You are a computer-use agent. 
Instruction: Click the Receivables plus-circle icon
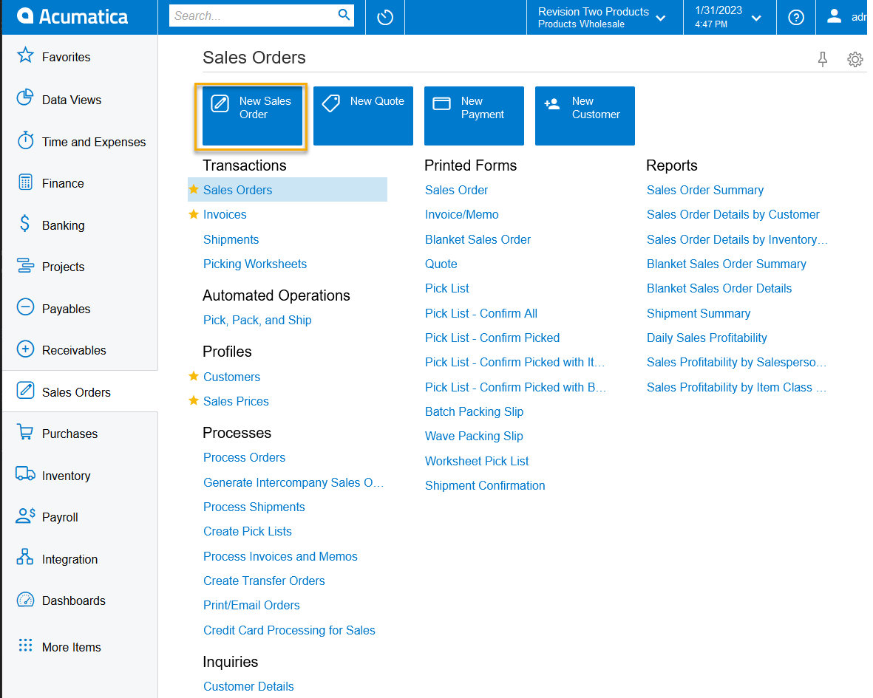pos(25,349)
